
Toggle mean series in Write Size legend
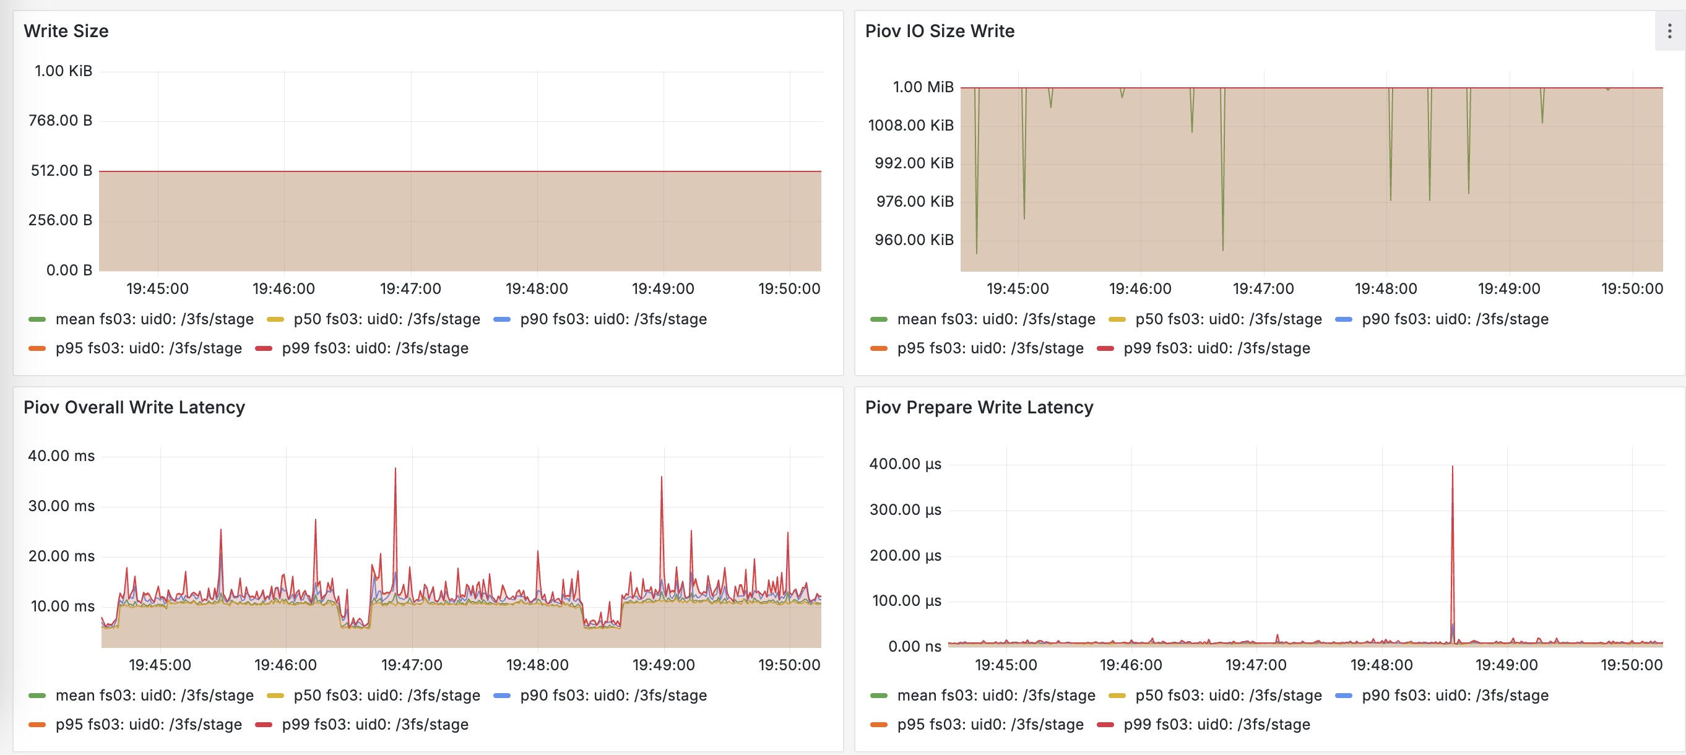click(155, 319)
